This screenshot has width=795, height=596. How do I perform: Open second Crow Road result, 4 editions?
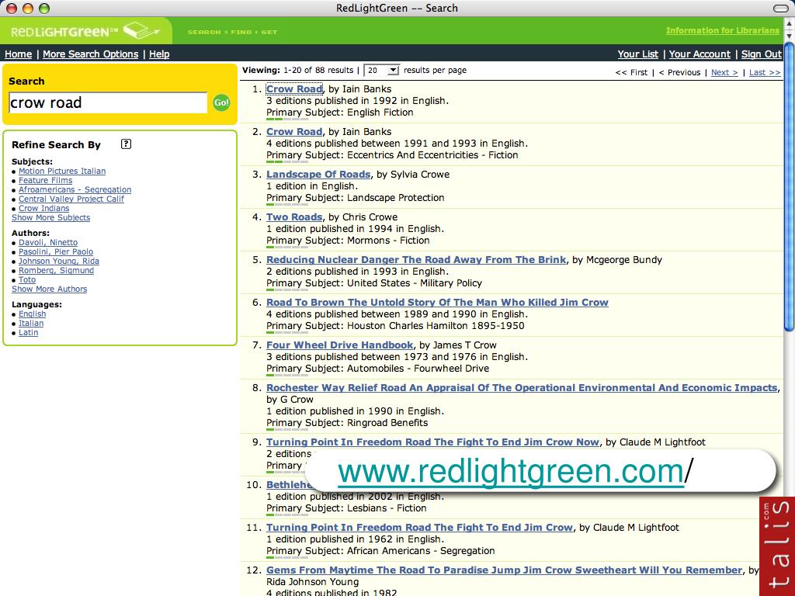coord(294,131)
